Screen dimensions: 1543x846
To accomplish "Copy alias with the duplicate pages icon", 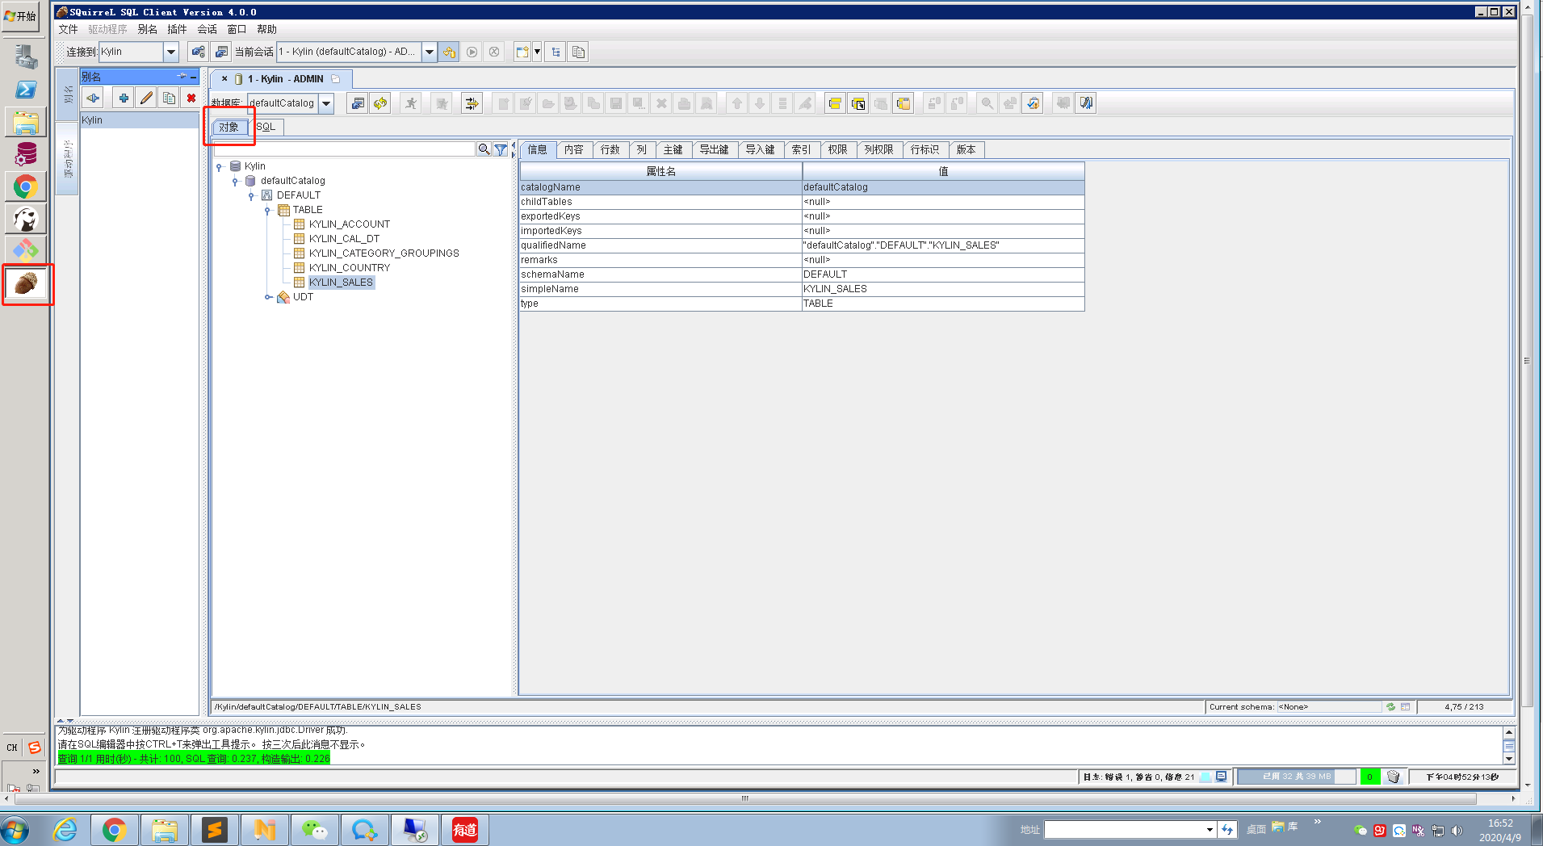I will (x=169, y=98).
